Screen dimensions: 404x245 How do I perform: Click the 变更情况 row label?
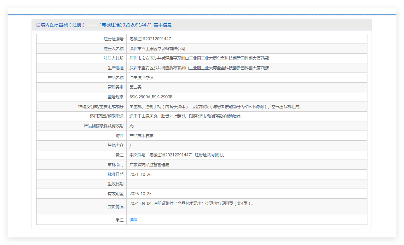pos(115,207)
